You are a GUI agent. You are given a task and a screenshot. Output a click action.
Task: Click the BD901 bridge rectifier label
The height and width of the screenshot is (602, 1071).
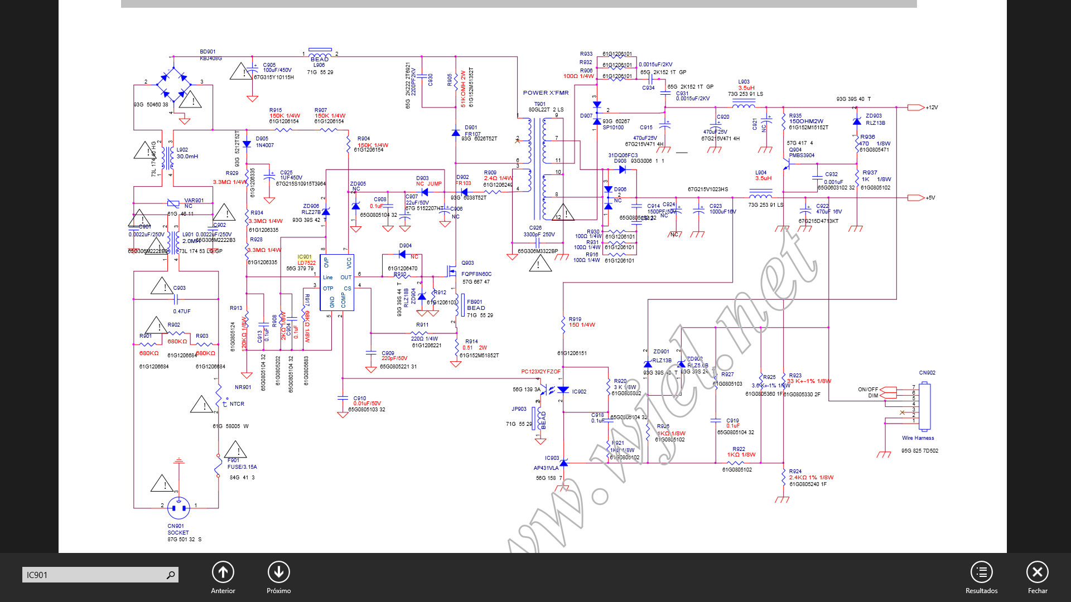point(208,52)
